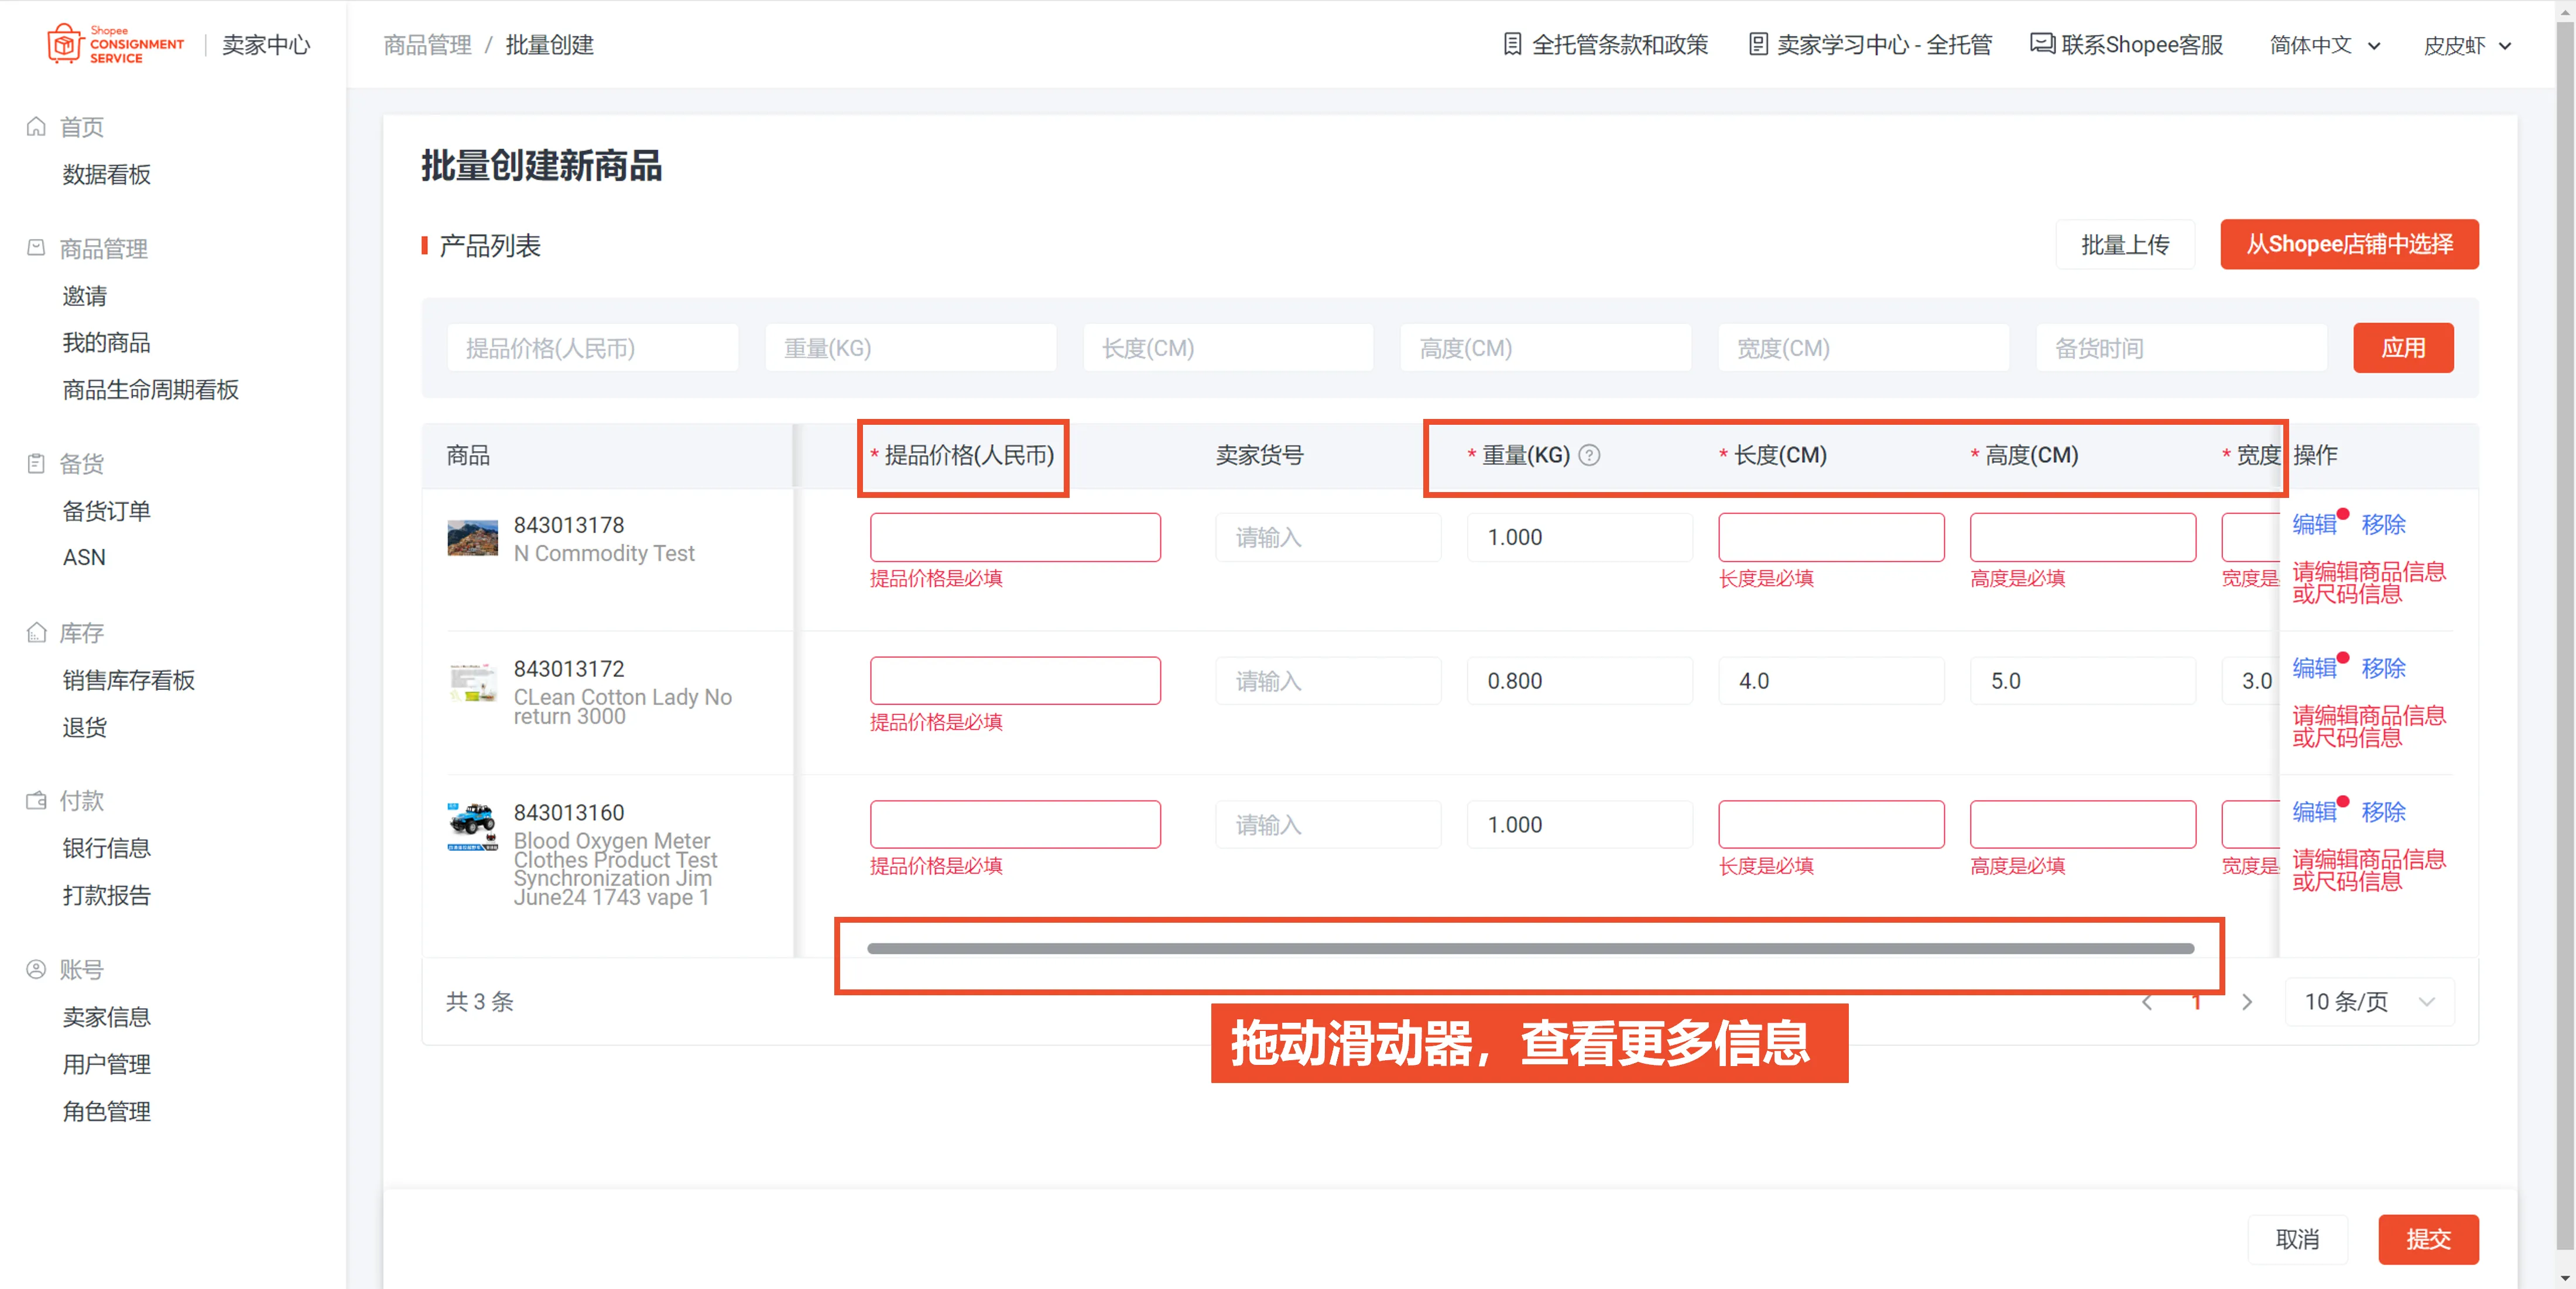Click the 提品价格(人民币) filter input field
The height and width of the screenshot is (1289, 2576).
592,347
